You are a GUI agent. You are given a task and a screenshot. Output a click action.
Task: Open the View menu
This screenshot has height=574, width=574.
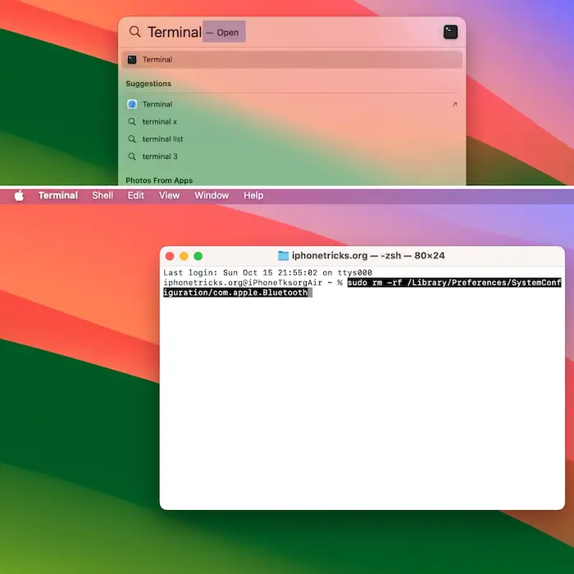click(x=169, y=195)
